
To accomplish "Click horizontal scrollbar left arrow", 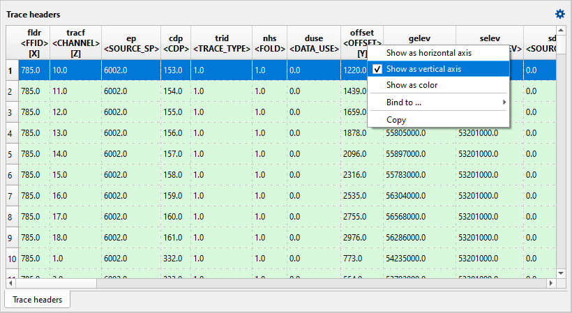I will pos(12,283).
